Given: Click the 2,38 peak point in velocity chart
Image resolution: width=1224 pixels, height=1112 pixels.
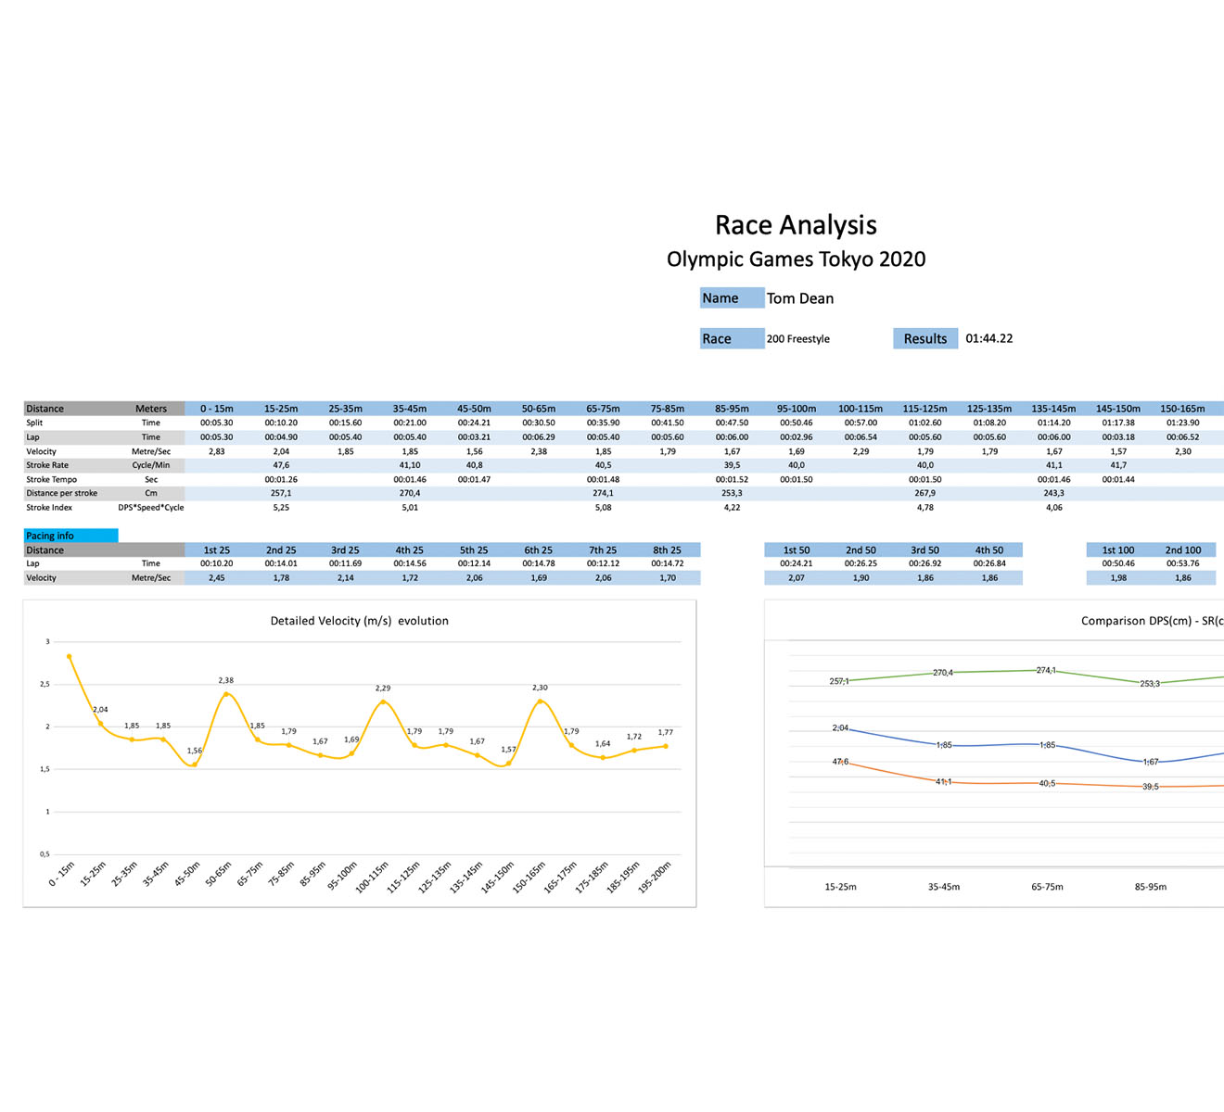Looking at the screenshot, I should (x=225, y=693).
